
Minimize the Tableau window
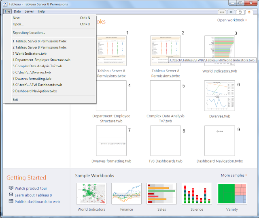233,3
